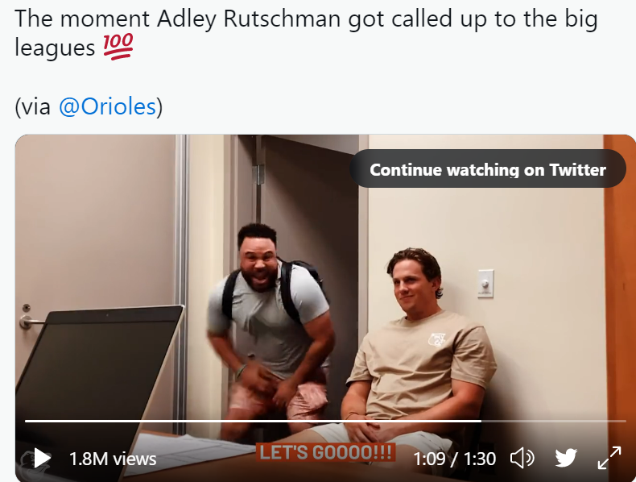Click the 1:09 / 1:30 time display
Image resolution: width=636 pixels, height=482 pixels.
point(454,459)
